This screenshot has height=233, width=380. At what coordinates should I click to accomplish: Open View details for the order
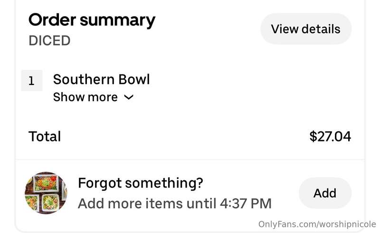(306, 29)
